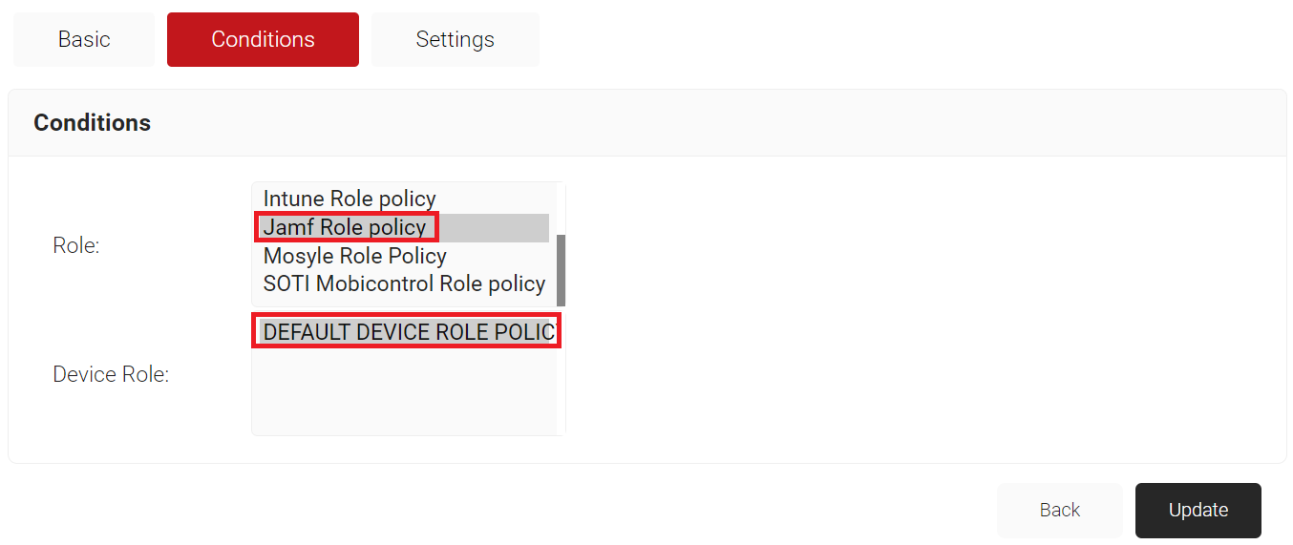This screenshot has width=1293, height=545.
Task: Select the Conditions tab
Action: click(263, 39)
